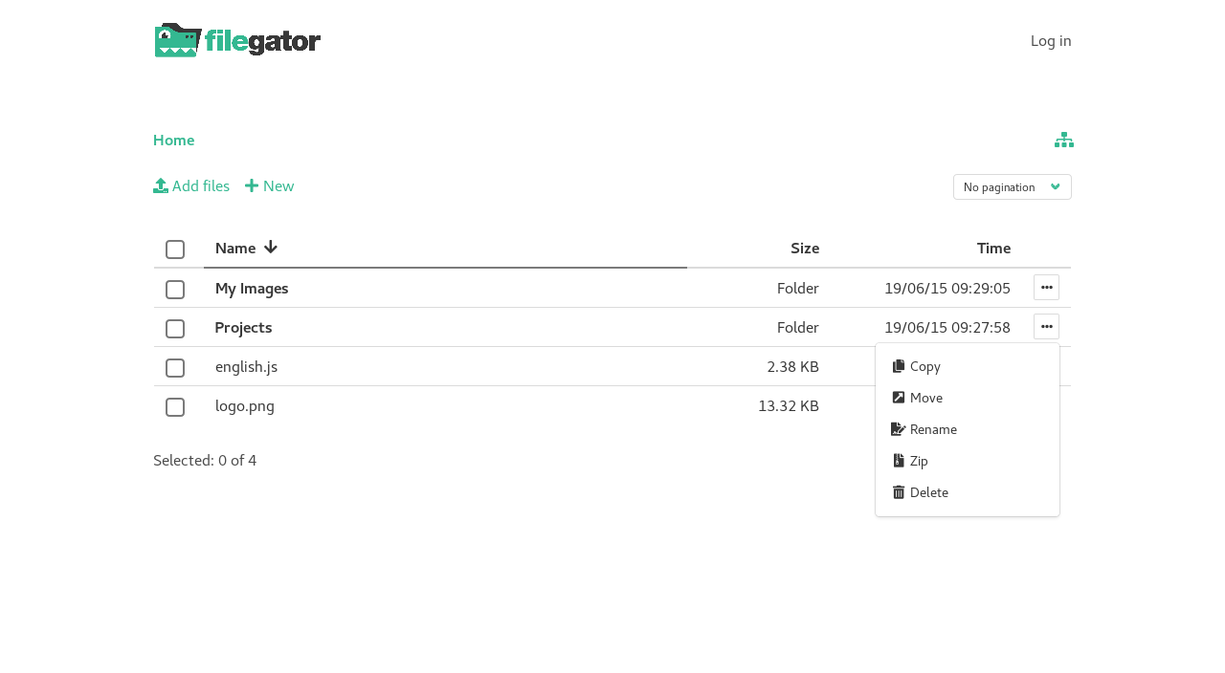The image size is (1225, 673).
Task: Click the Rename icon in the menu
Action: (897, 428)
